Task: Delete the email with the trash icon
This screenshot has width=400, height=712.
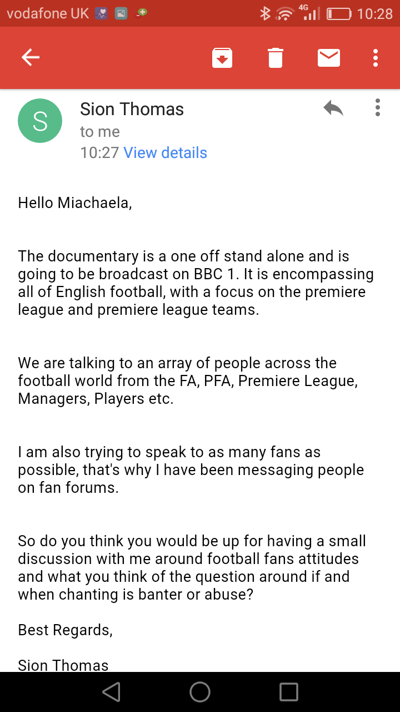Action: tap(276, 58)
